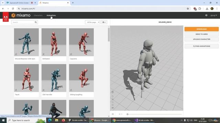This screenshot has height=123, width=220.
Task: Open the Windows Start menu
Action: point(3,120)
